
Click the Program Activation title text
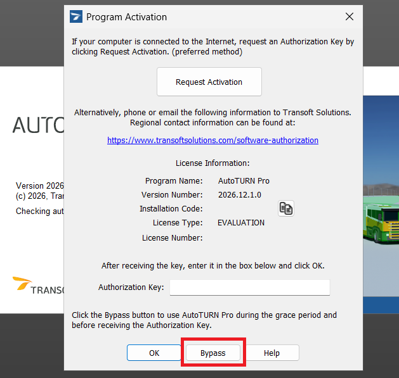click(126, 16)
